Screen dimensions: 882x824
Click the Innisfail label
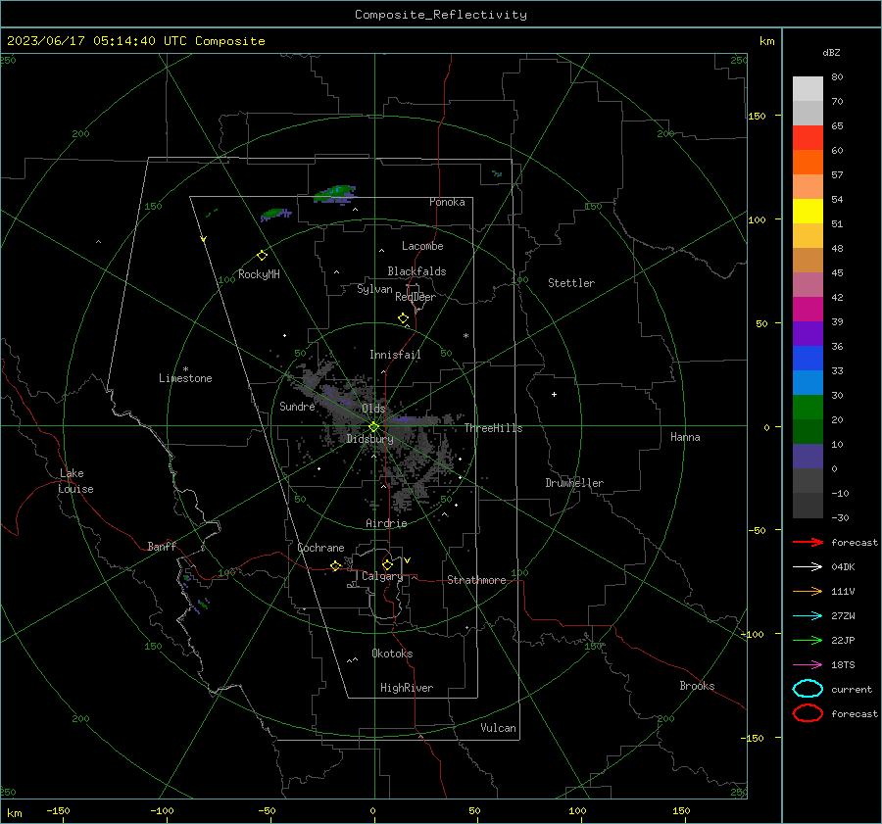coord(395,355)
